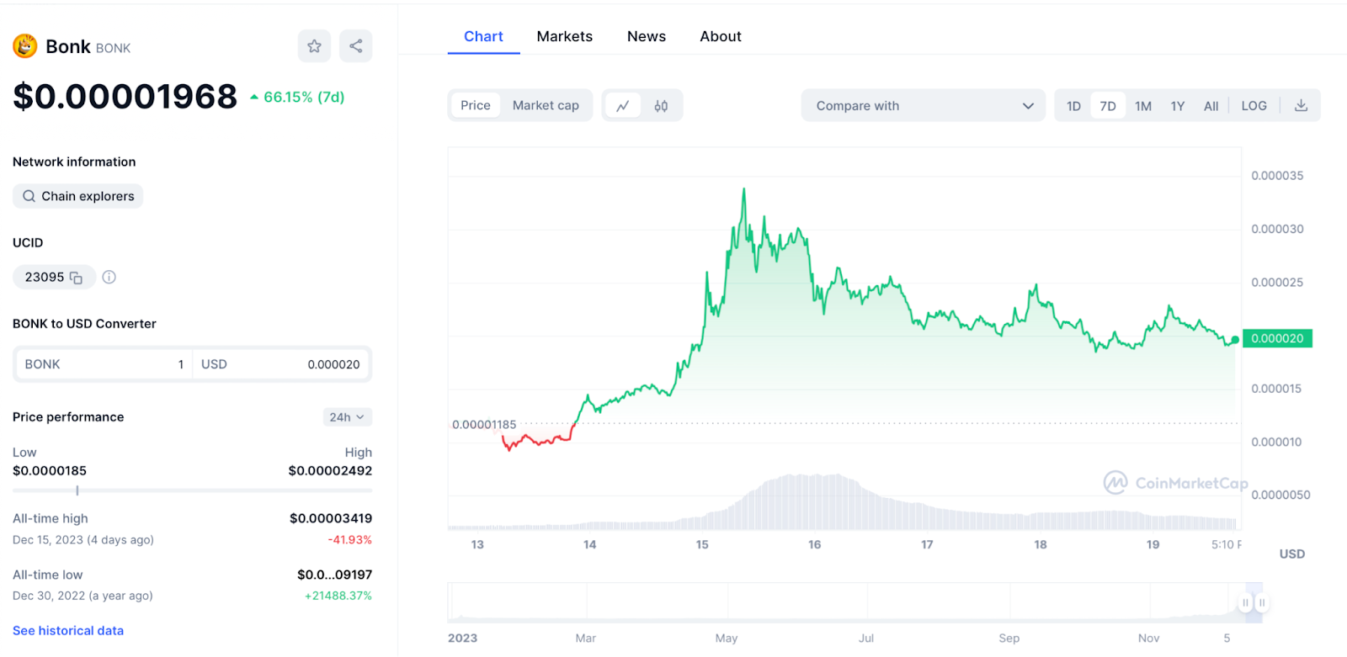Select the 1D time range

[x=1073, y=106]
